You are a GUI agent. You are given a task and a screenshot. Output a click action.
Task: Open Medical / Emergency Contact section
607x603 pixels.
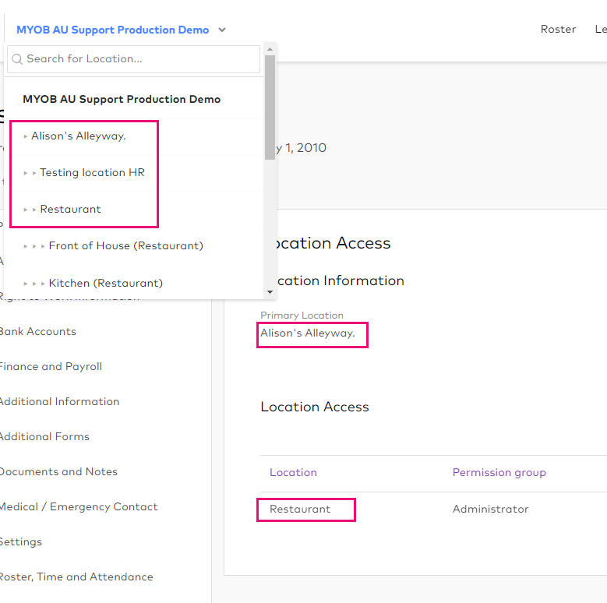click(78, 507)
